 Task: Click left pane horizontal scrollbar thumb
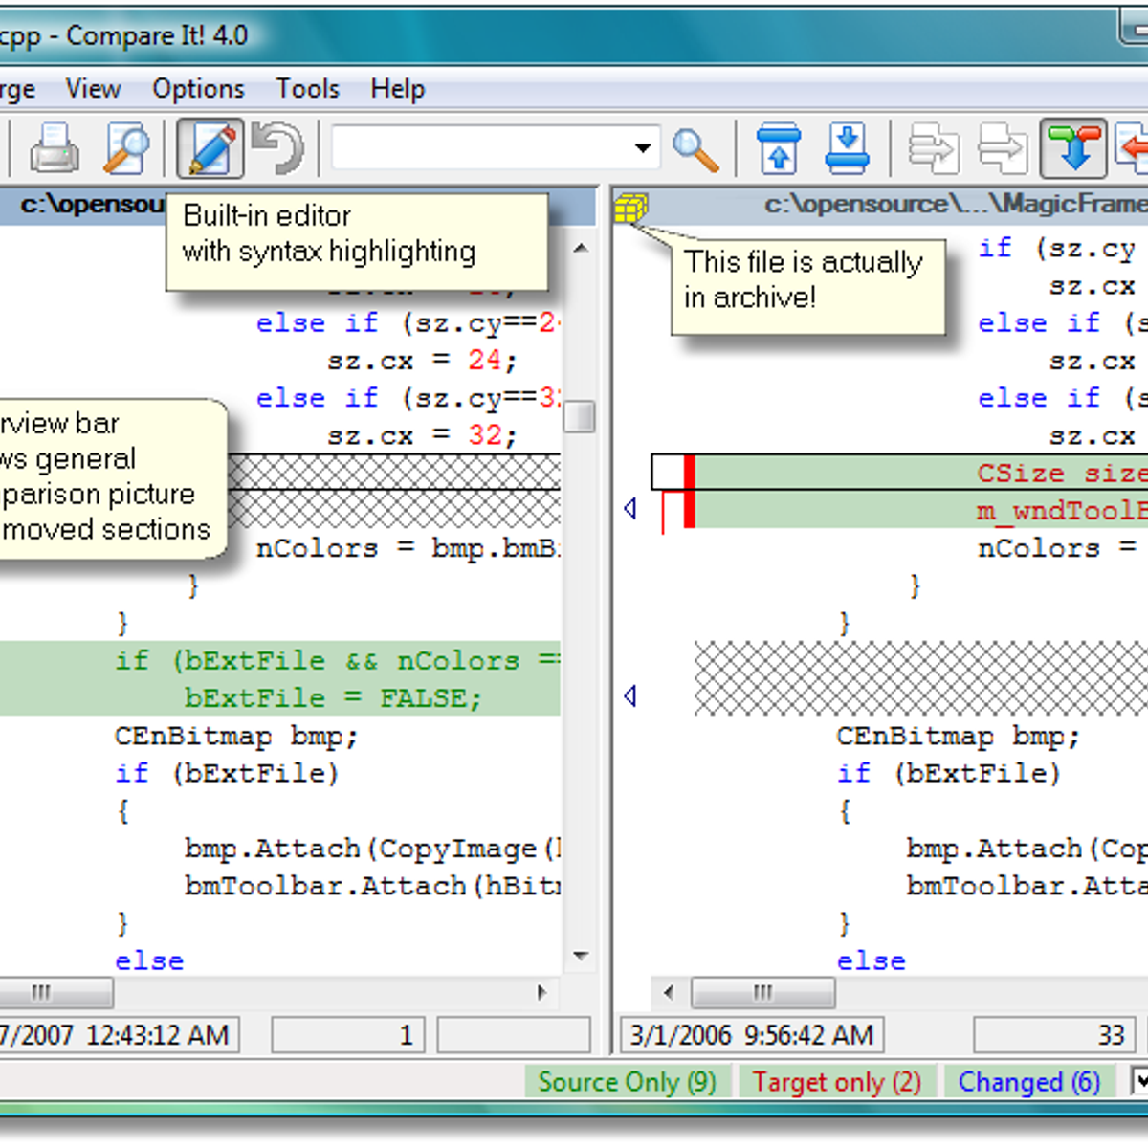[55, 992]
